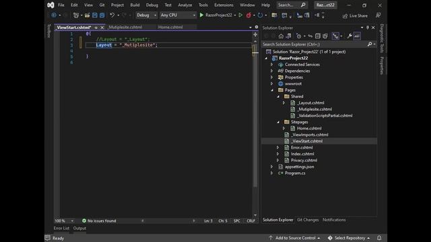Open the Debug configuration dropdown

146,15
